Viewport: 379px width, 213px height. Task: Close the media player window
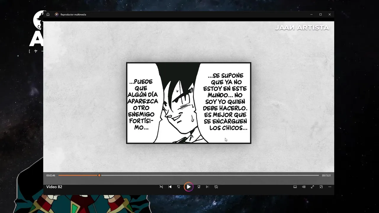click(330, 14)
